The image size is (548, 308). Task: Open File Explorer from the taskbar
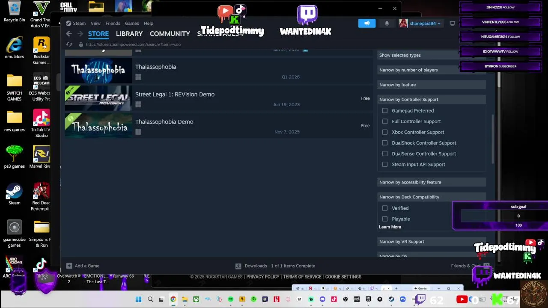pos(185,299)
